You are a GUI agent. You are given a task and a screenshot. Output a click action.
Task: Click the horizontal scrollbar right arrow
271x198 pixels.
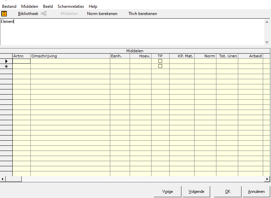(267, 179)
